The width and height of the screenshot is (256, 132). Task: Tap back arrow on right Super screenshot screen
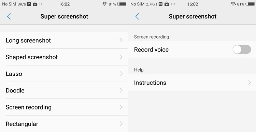[x=137, y=16]
